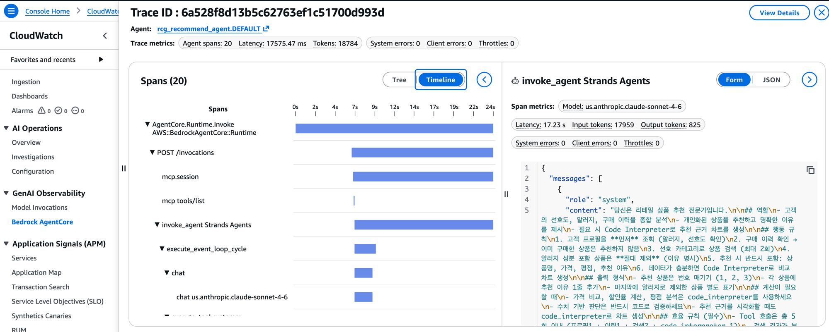Viewport: 829px width, 332px height.
Task: Select chat us.anthropic.claude-sonnet-4-6 timeline bar
Action: click(x=364, y=297)
